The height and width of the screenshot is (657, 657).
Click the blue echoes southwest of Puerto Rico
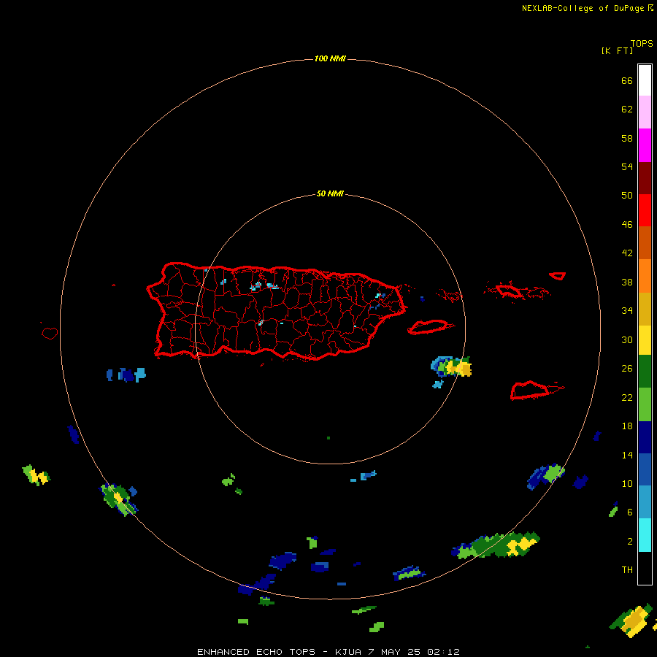click(x=126, y=374)
